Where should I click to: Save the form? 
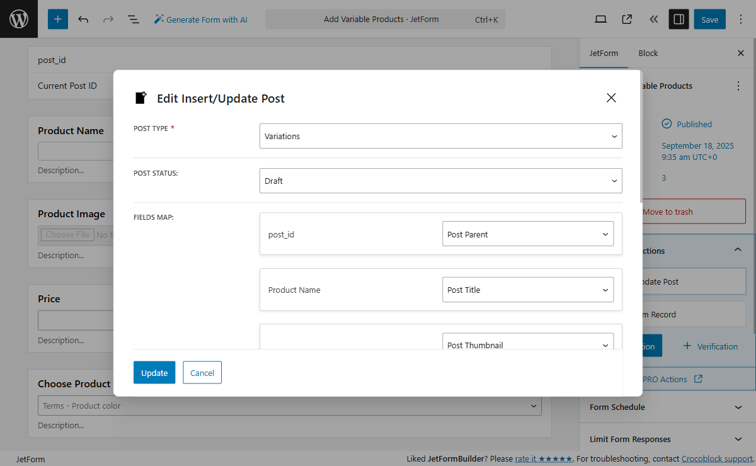(x=710, y=20)
